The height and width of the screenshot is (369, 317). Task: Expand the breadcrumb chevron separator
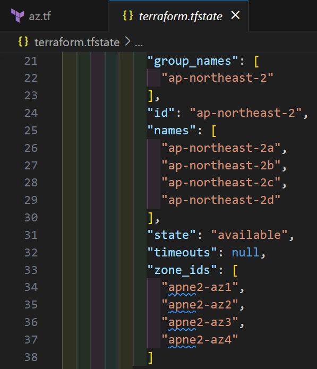point(127,42)
